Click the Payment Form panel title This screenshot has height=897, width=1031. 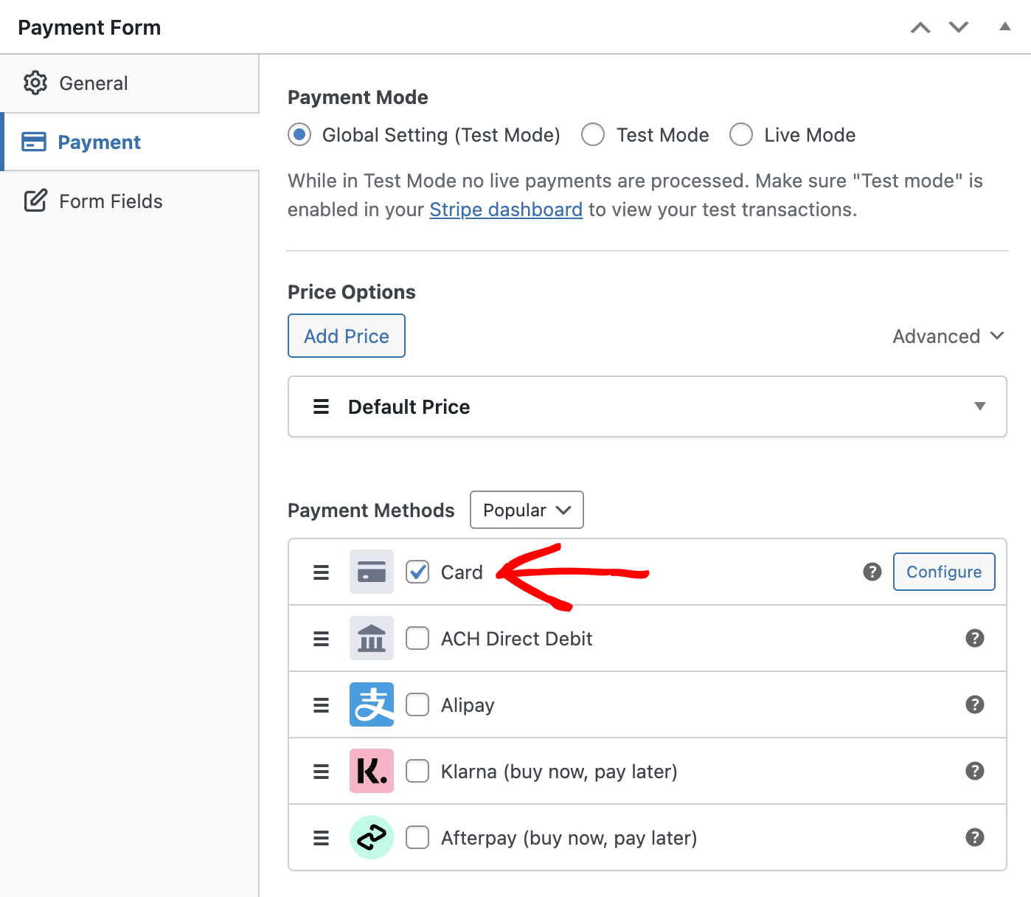click(89, 27)
